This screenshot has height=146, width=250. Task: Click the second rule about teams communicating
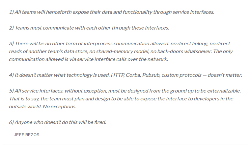(89, 28)
